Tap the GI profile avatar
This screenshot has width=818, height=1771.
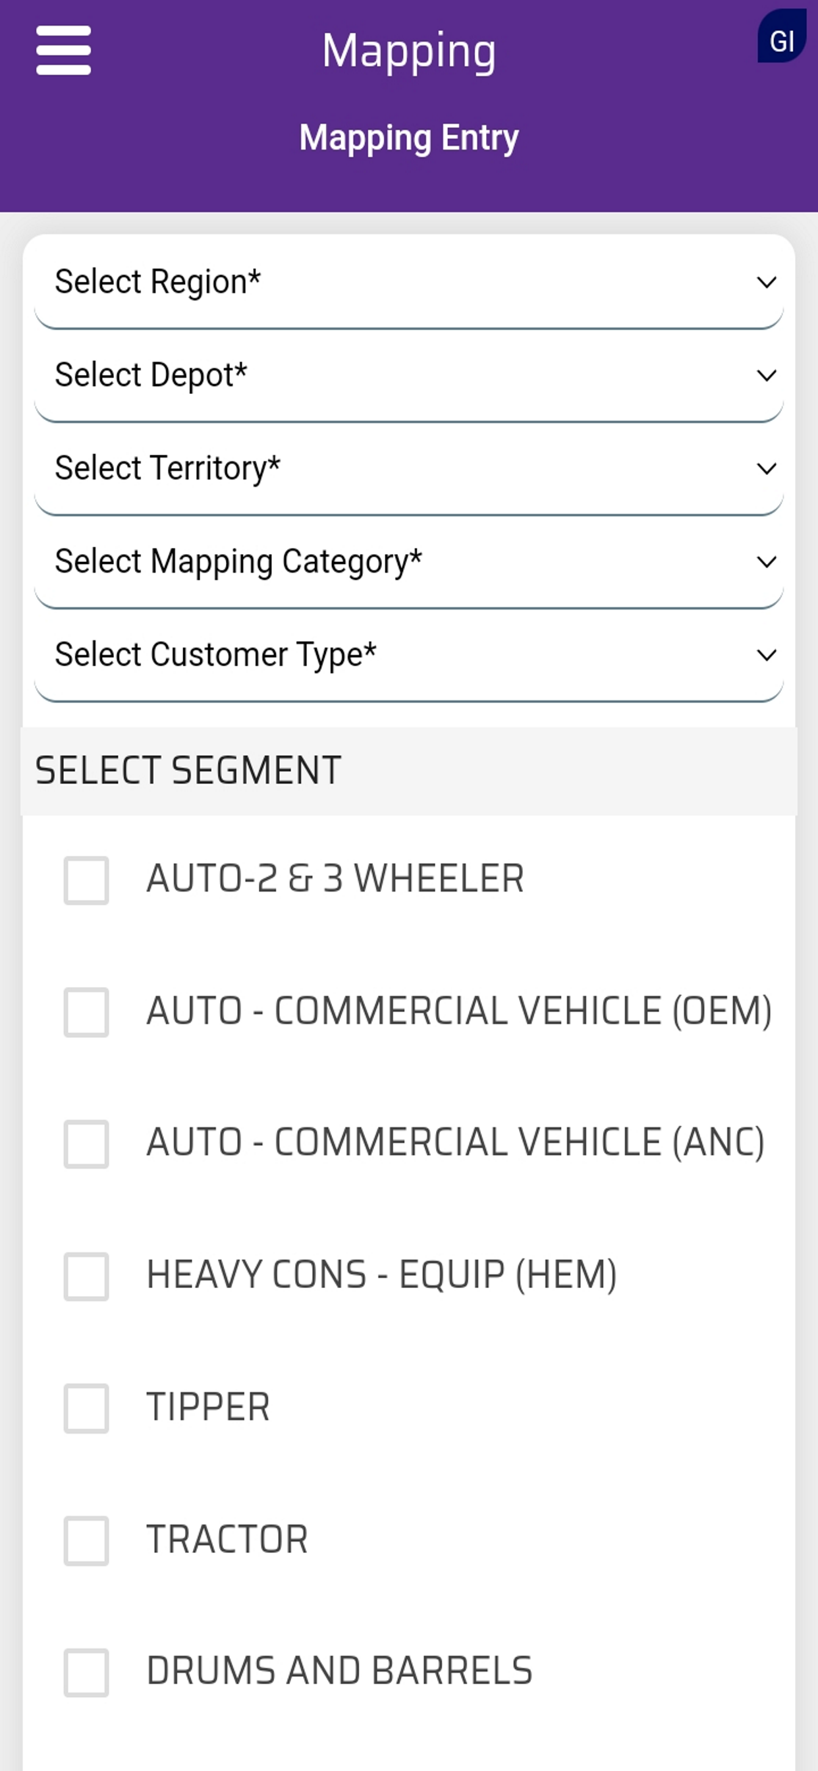click(x=782, y=36)
